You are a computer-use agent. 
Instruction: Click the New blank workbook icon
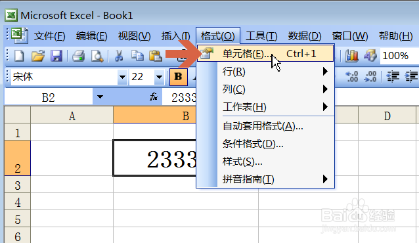point(19,56)
